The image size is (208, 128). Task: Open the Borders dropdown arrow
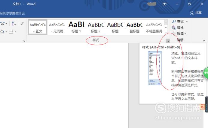point(15,32)
